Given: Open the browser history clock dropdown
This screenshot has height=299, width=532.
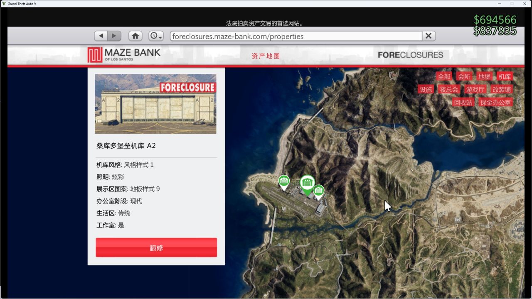Looking at the screenshot, I should coord(156,36).
